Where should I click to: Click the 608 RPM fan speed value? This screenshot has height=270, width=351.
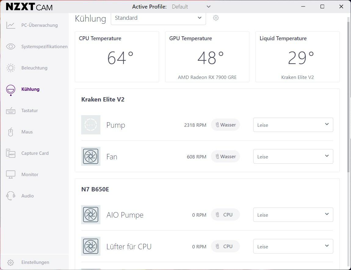[197, 157]
